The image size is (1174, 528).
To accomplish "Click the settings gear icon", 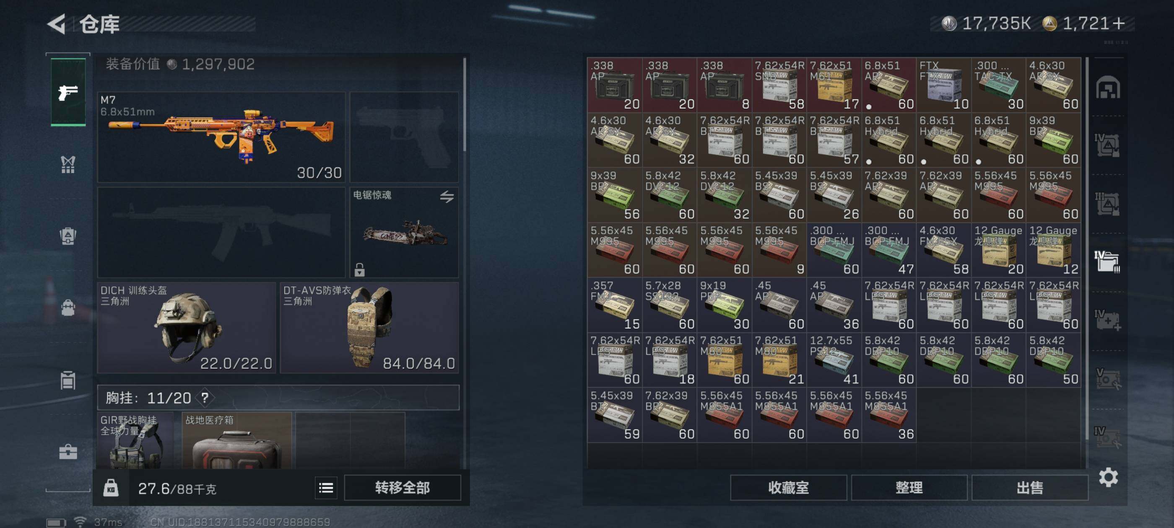I will pos(1108,477).
